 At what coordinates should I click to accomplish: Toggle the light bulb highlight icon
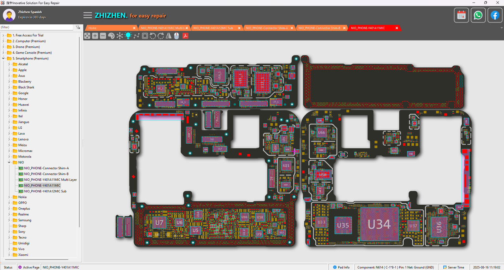pyautogui.click(x=128, y=36)
